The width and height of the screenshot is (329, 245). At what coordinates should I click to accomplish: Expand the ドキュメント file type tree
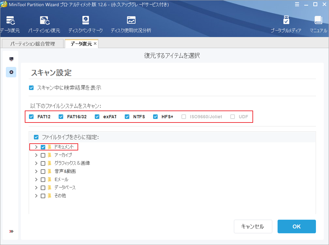point(36,147)
